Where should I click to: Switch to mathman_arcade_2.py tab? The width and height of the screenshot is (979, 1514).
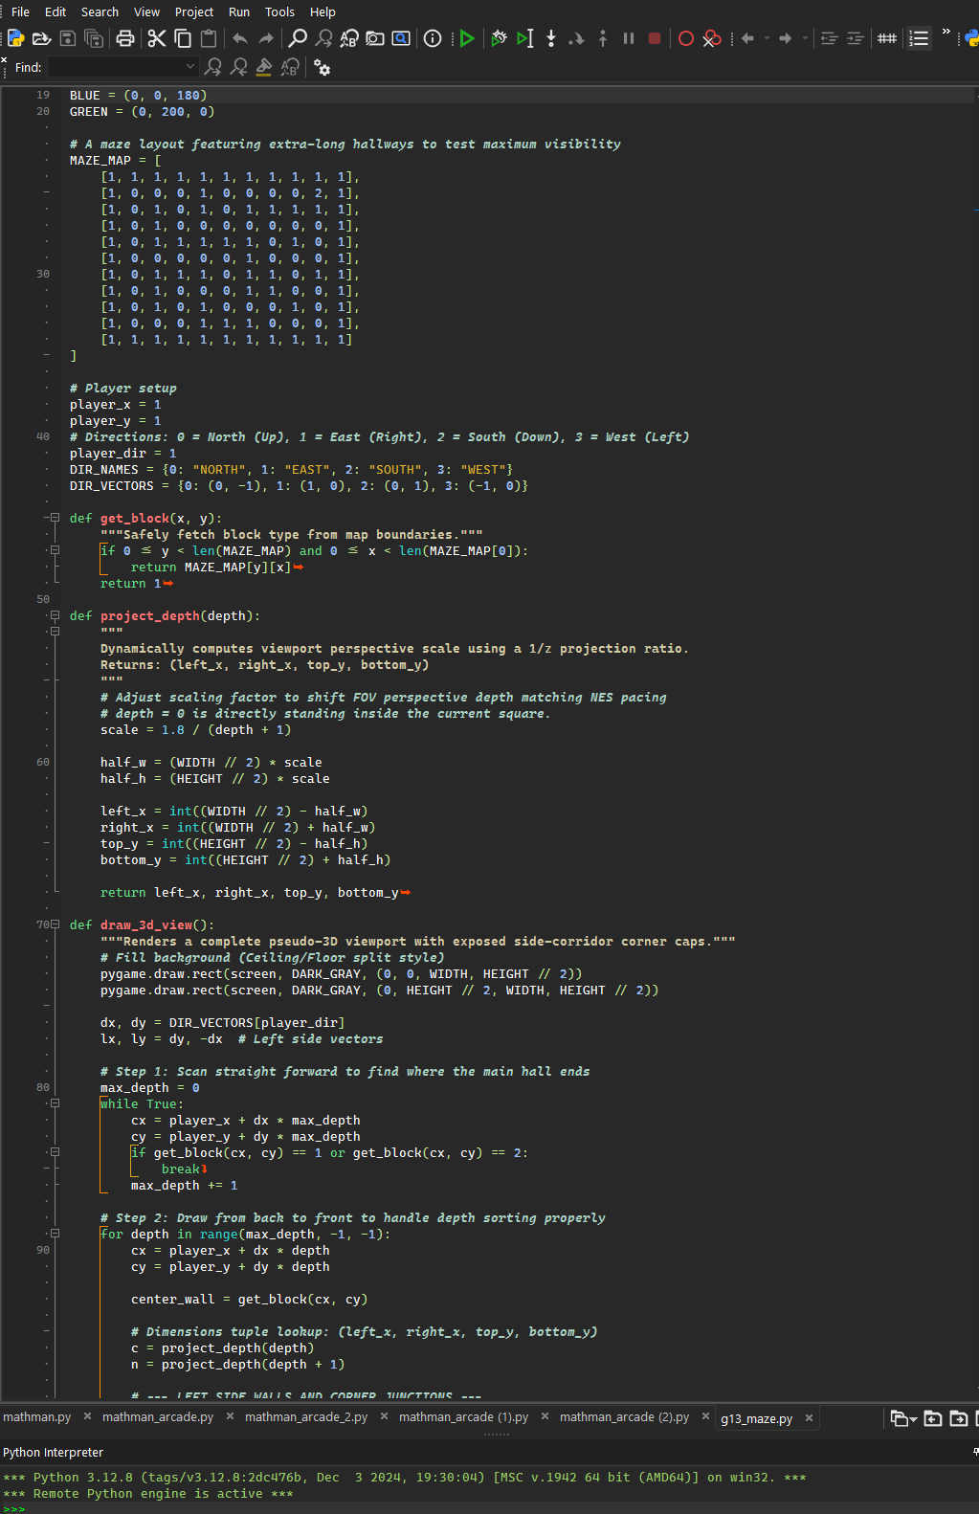pyautogui.click(x=306, y=1417)
